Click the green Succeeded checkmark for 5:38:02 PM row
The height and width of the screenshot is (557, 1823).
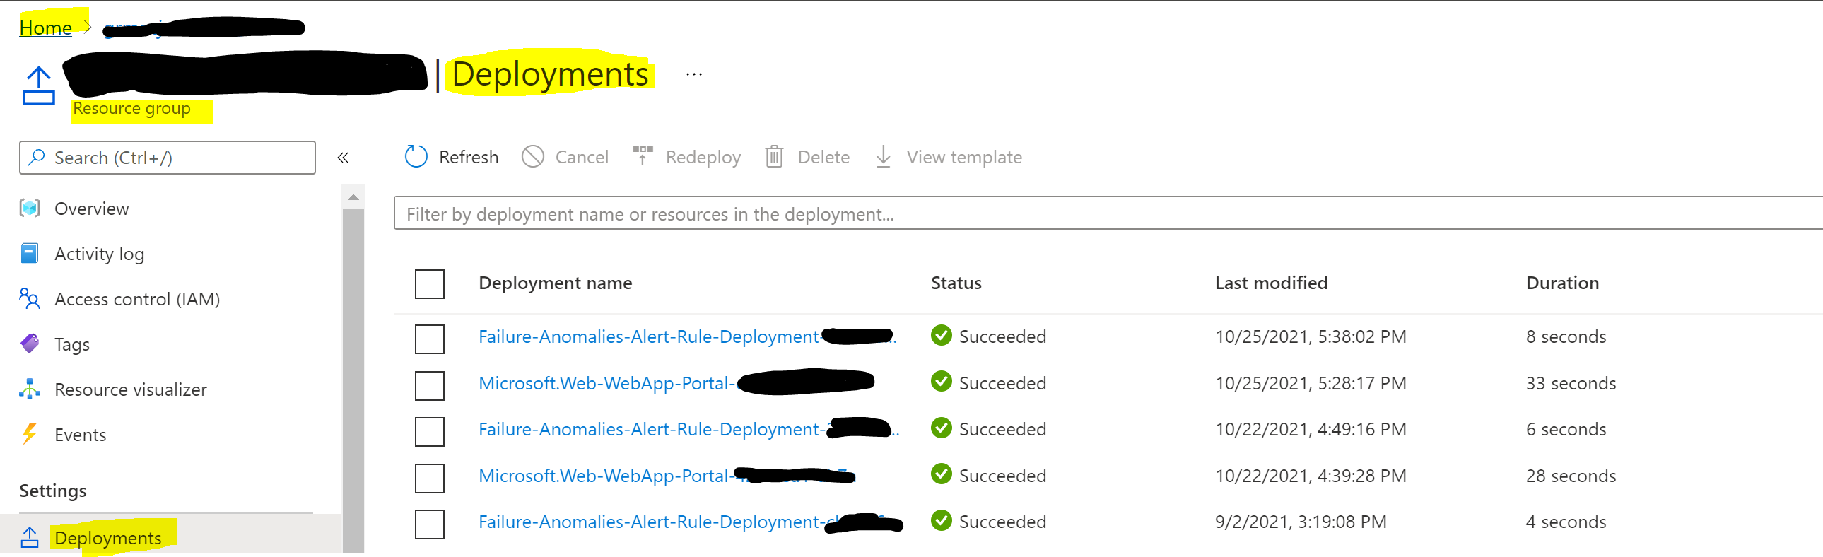(942, 336)
